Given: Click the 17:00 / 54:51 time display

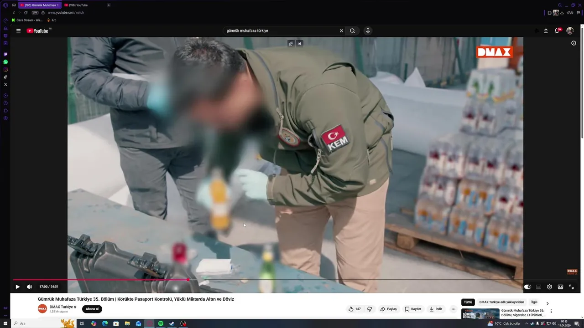Looking at the screenshot, I should (49, 287).
